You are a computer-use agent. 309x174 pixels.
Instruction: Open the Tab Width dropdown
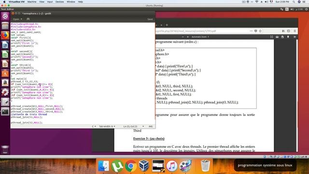(x=107, y=127)
